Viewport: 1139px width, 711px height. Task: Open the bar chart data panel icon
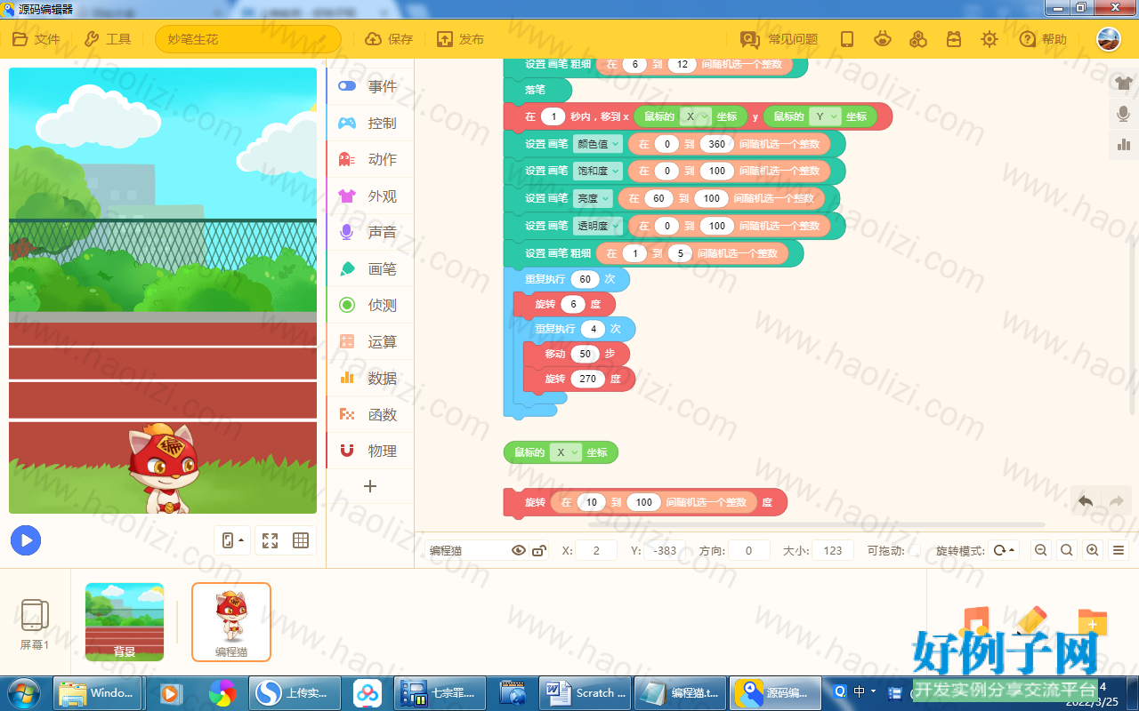point(1124,144)
